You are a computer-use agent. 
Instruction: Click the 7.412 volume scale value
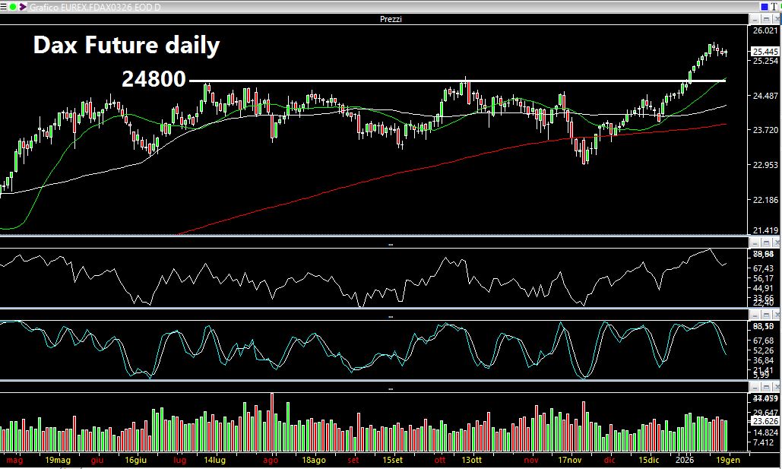click(x=763, y=442)
